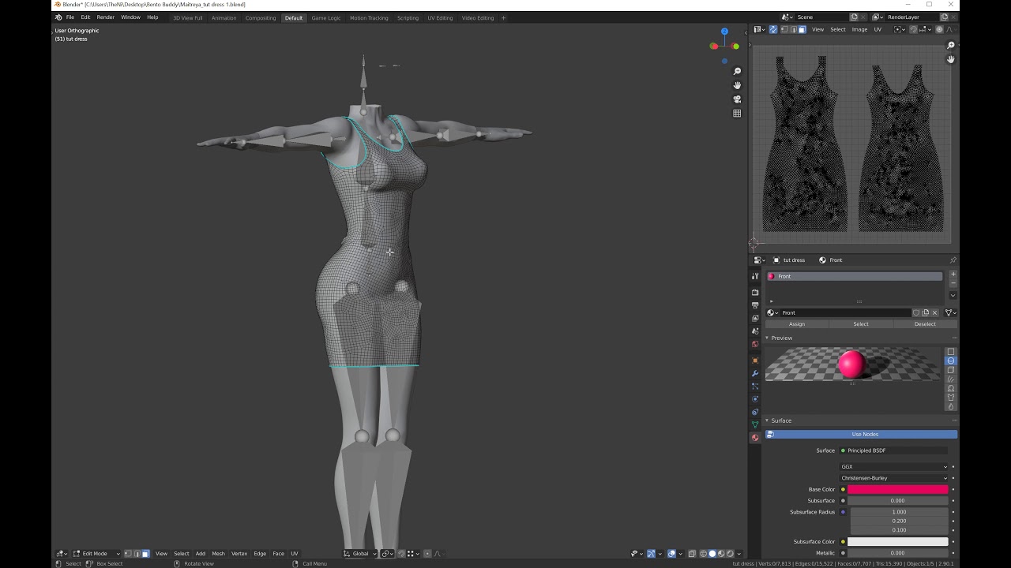Open the Object Constraints properties tab

(755, 412)
